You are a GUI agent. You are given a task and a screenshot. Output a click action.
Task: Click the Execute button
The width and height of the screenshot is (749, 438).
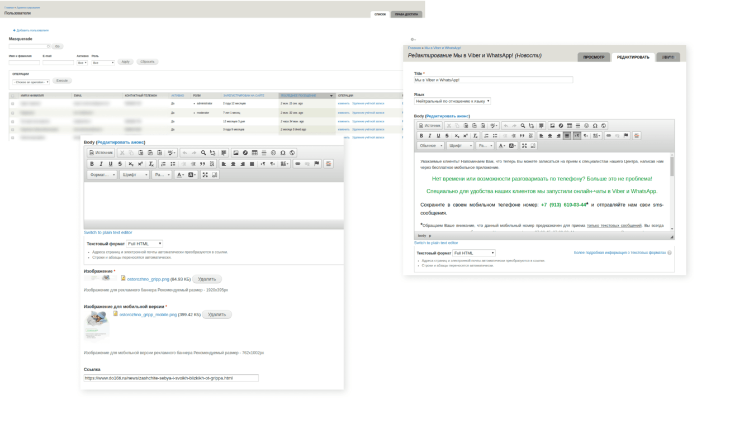coord(62,81)
